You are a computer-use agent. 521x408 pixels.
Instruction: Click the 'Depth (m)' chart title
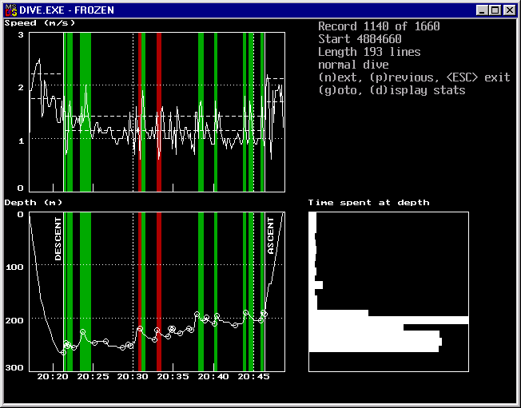[x=34, y=203]
